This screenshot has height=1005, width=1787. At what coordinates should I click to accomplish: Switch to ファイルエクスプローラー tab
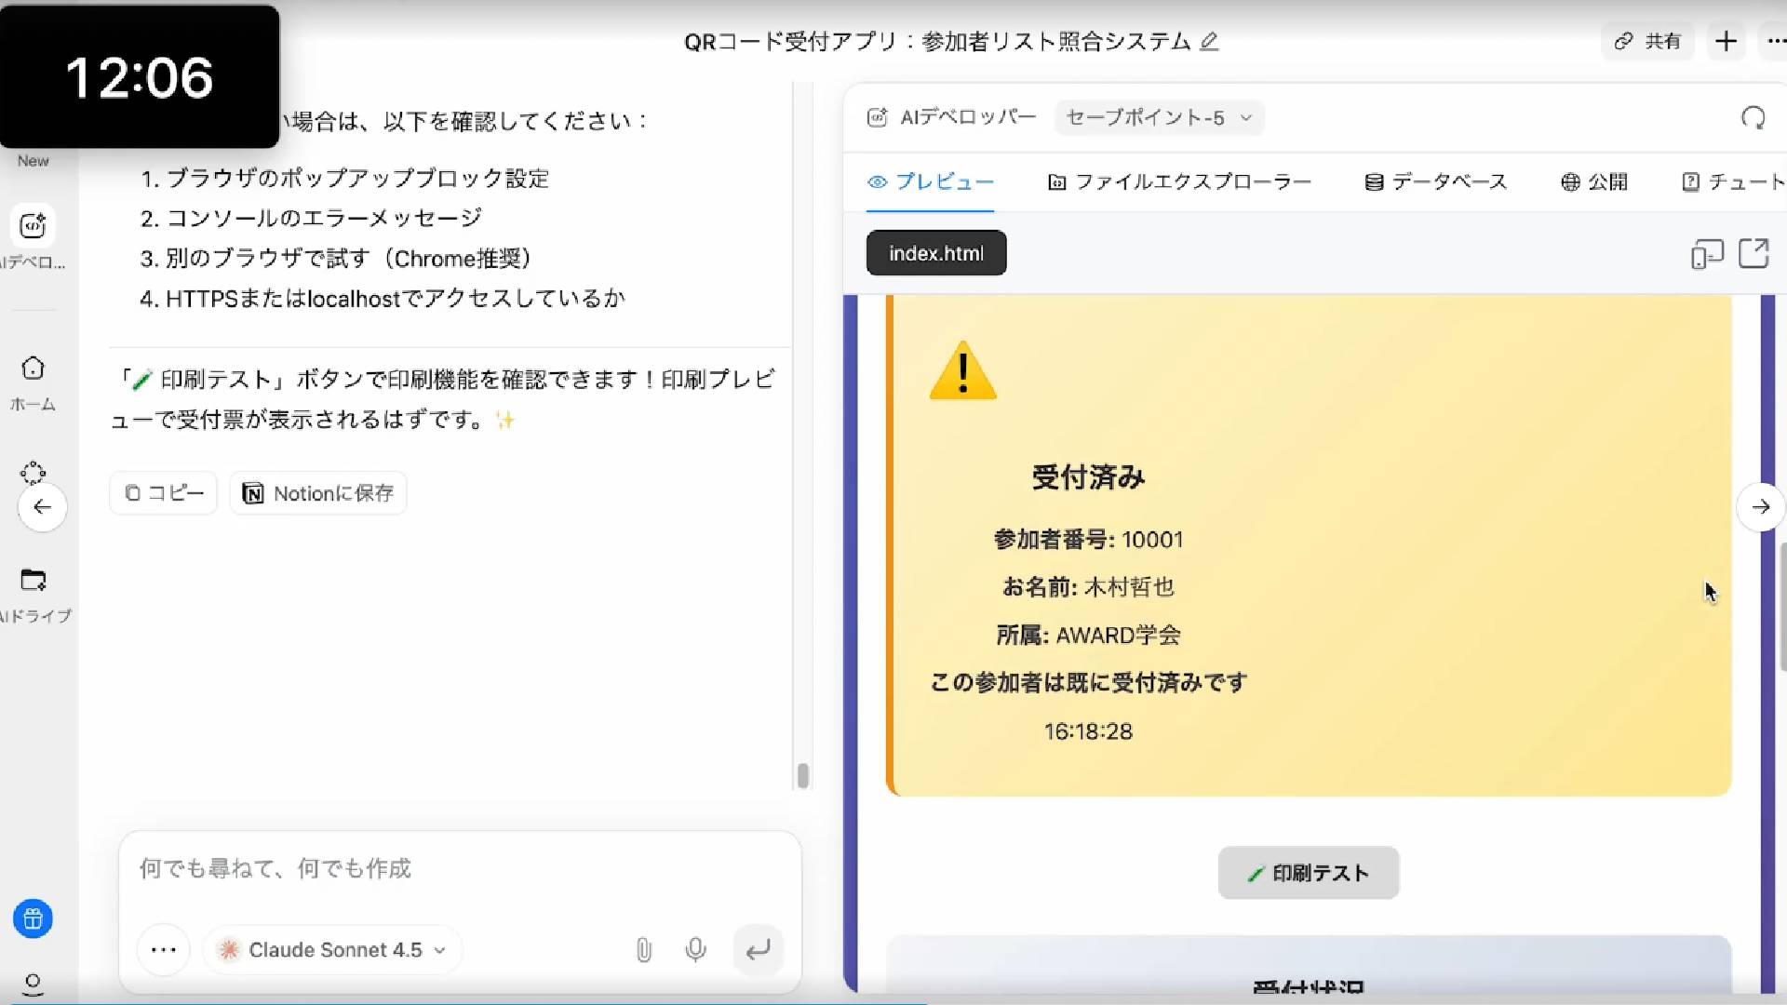coord(1179,182)
